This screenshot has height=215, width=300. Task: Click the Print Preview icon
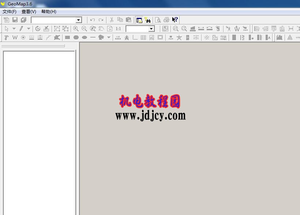pos(158,20)
